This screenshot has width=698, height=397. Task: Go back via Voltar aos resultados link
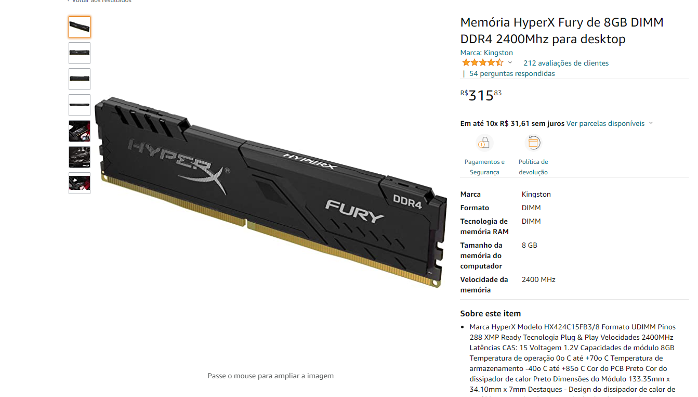[99, 1]
